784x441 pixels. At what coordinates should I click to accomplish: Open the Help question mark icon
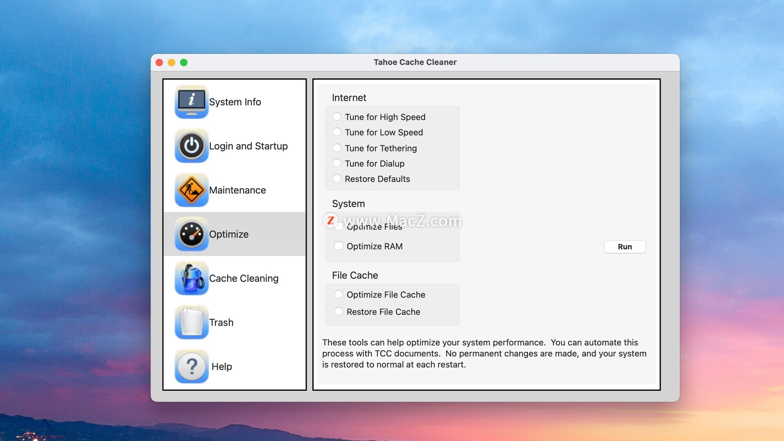[192, 366]
